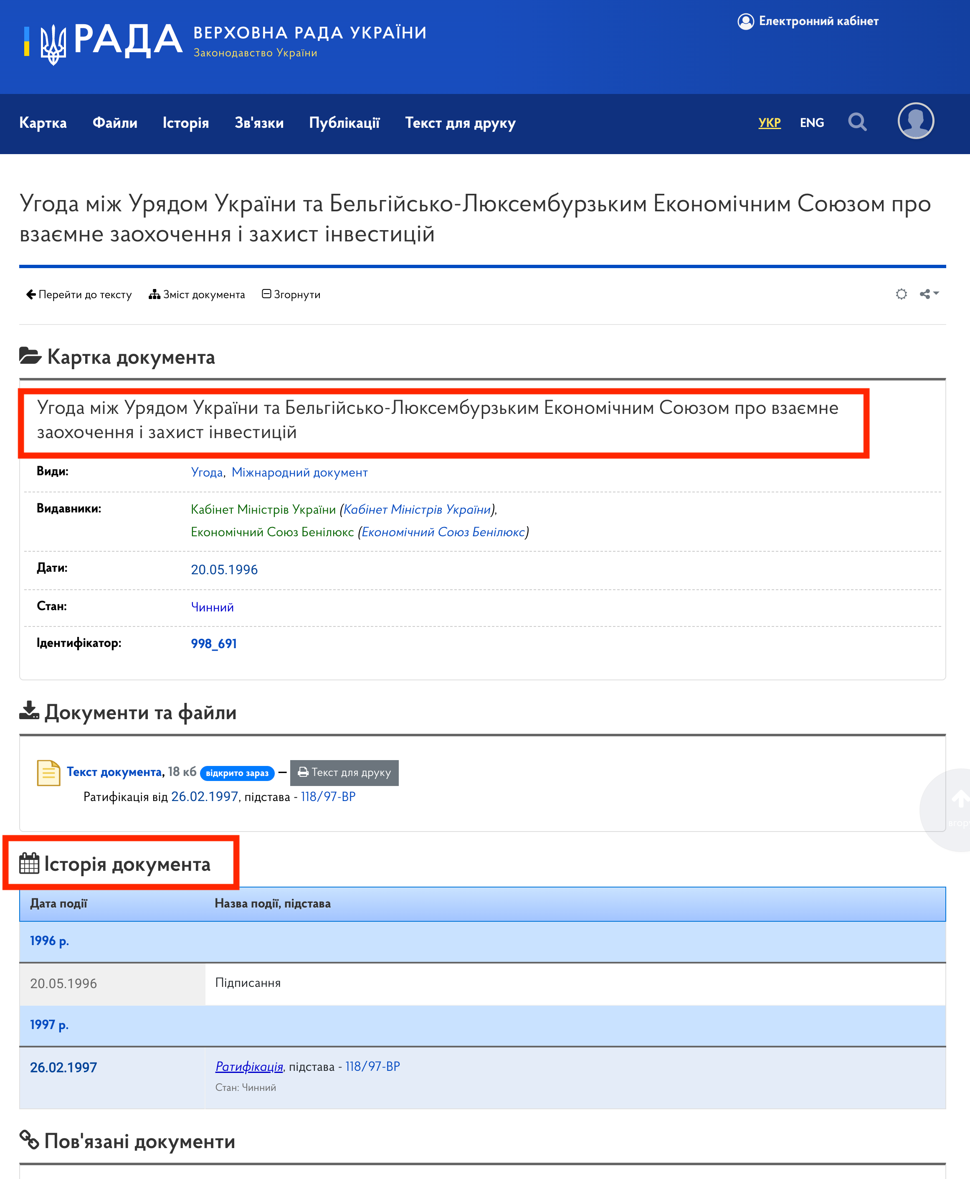Open the Історія menu item
970x1179 pixels.
click(x=185, y=123)
